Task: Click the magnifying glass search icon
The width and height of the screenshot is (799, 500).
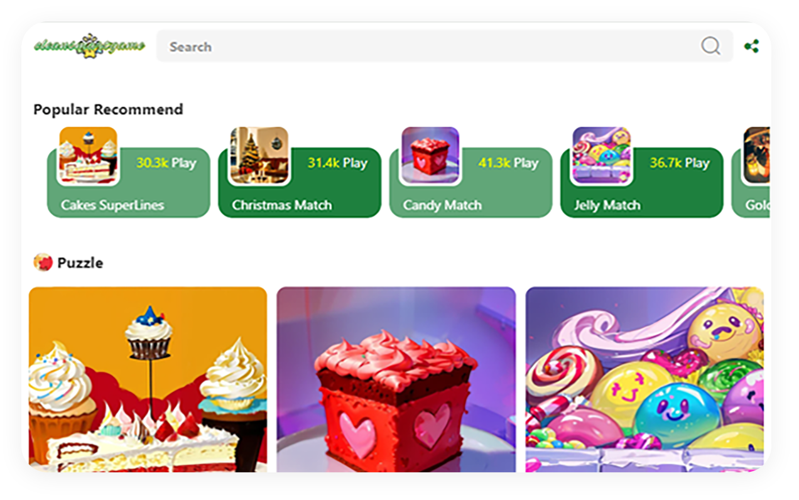Action: point(710,46)
